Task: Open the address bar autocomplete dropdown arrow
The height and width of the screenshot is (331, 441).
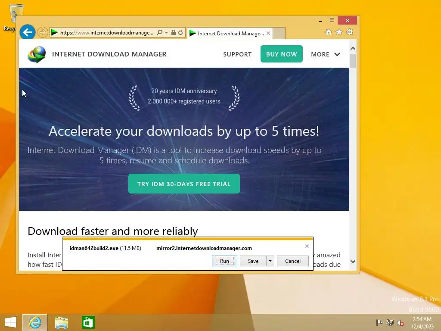Action: click(167, 32)
